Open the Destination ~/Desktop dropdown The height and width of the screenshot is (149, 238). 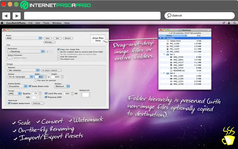pos(26,52)
